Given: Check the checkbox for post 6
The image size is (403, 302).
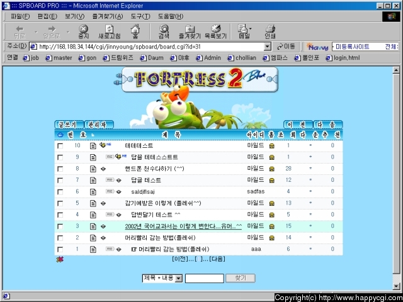Looking at the screenshot, I should [60, 192].
